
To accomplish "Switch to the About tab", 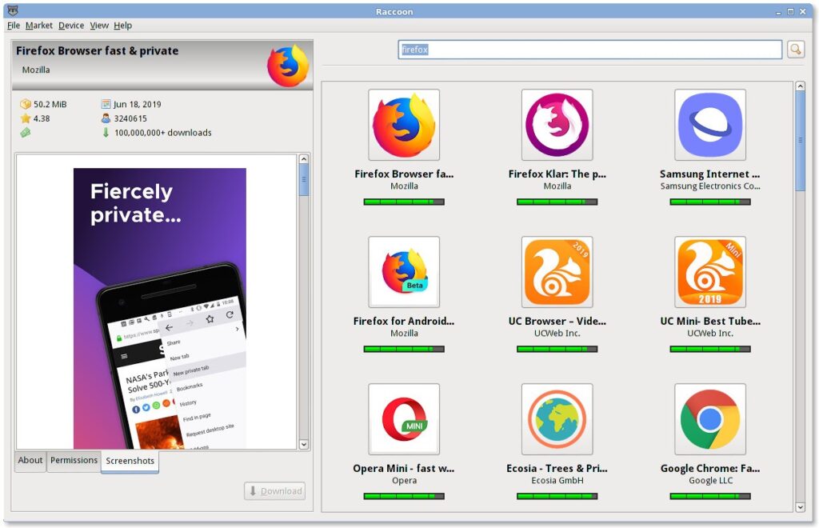I will click(x=30, y=461).
